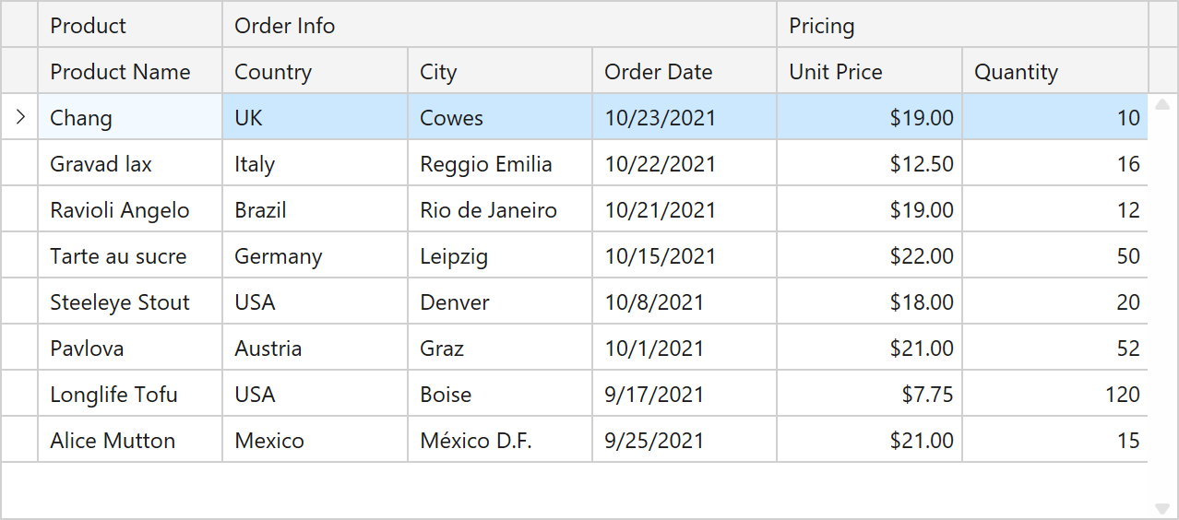Sort by the Quantity column header
Screen dimensions: 1179x520
tap(1054, 72)
